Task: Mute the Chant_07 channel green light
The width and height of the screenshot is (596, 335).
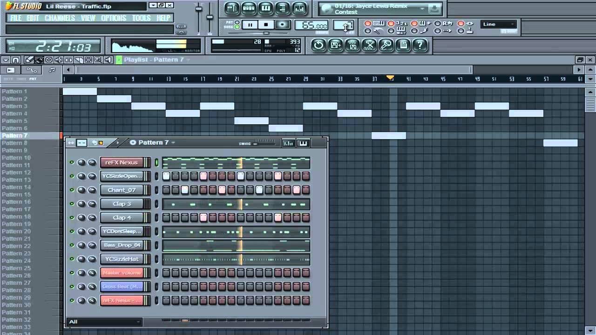Action: (72, 190)
